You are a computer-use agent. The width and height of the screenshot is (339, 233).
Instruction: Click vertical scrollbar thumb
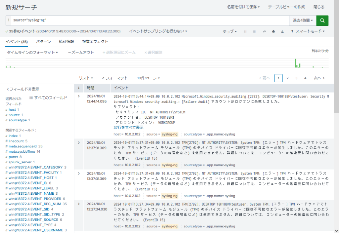tap(336, 57)
